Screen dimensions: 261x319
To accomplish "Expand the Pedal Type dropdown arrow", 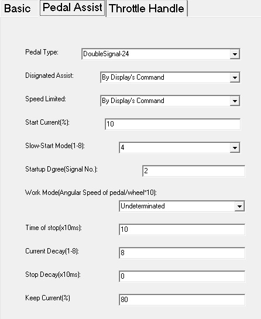I will point(235,54).
